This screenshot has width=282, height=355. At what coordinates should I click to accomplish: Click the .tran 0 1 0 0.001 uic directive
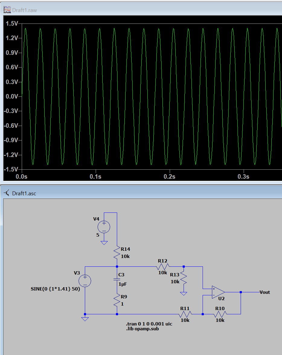[x=149, y=324]
